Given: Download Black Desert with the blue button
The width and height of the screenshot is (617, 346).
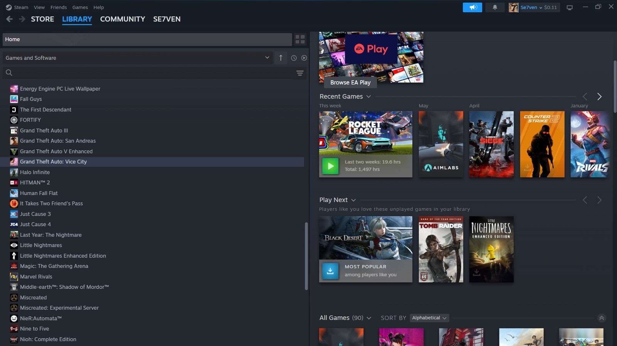Looking at the screenshot, I should click(x=330, y=271).
